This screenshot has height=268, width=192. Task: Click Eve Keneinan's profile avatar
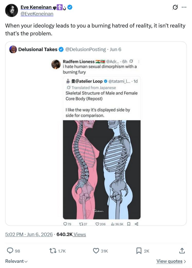(x=12, y=11)
